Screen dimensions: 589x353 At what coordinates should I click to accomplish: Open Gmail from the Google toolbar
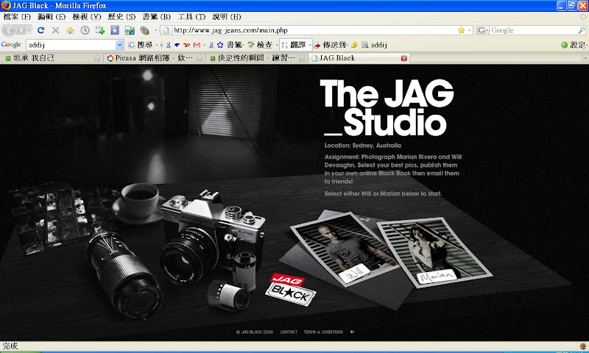click(197, 45)
